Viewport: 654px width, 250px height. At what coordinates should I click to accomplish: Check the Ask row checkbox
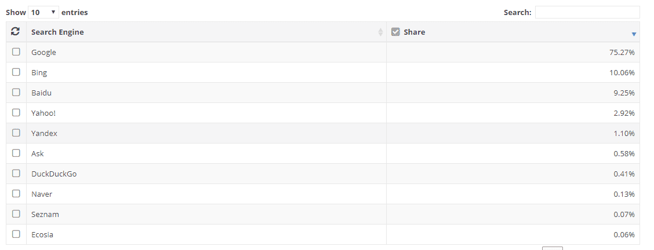point(16,153)
